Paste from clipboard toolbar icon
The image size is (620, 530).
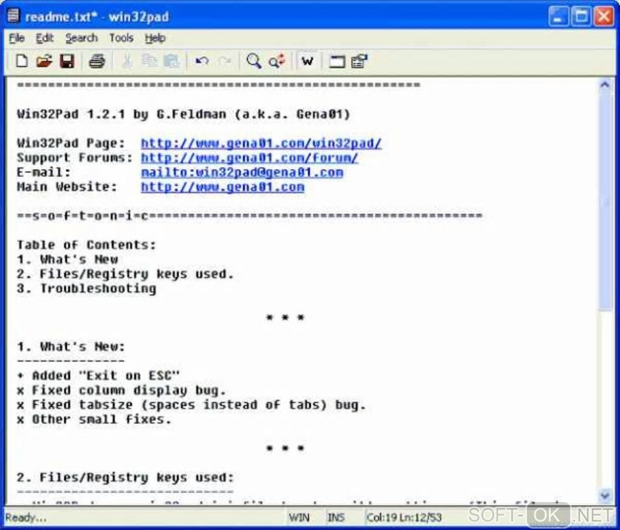point(172,61)
